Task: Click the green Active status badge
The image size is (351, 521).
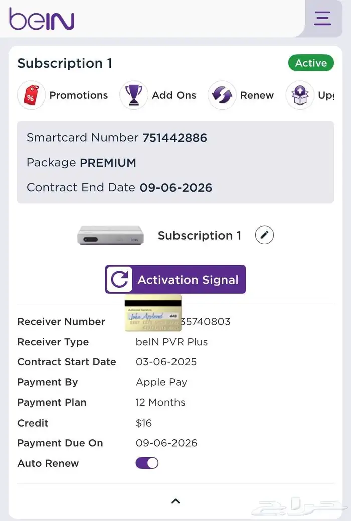Action: pos(311,63)
